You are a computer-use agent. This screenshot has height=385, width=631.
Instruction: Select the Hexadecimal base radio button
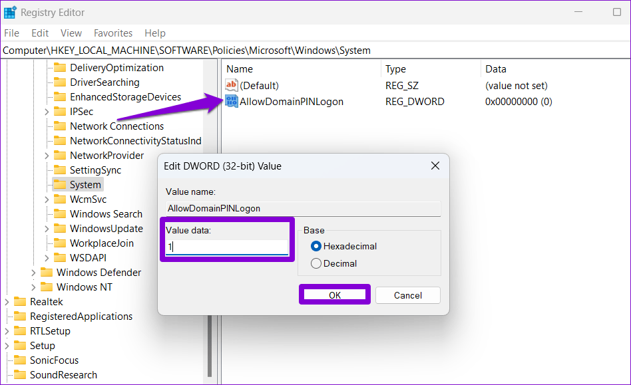click(316, 246)
